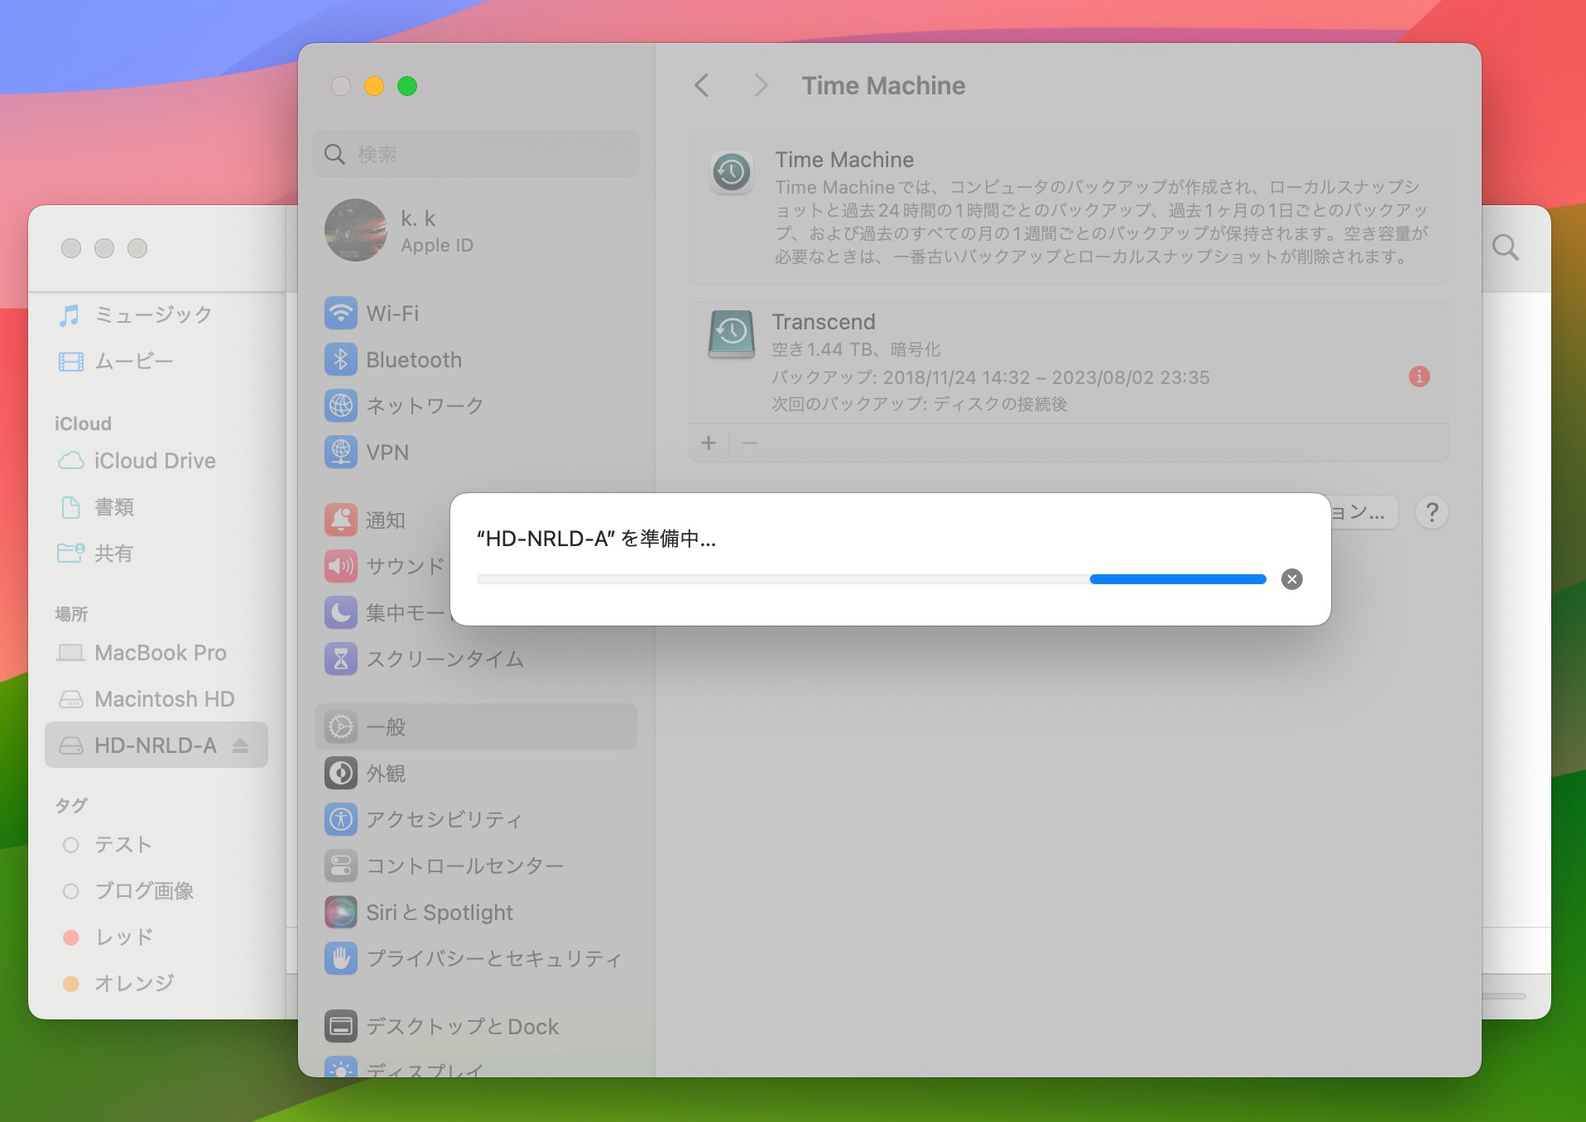
Task: Select the テスト tag in Finder
Action: click(x=156, y=844)
